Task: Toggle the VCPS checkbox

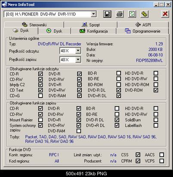Action: pyautogui.click(x=162, y=161)
